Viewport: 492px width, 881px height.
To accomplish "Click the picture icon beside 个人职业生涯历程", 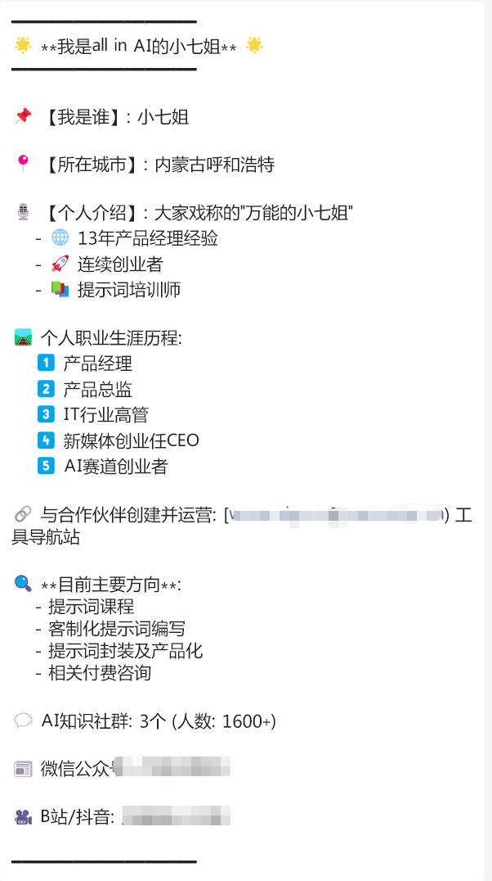I will [x=23, y=337].
